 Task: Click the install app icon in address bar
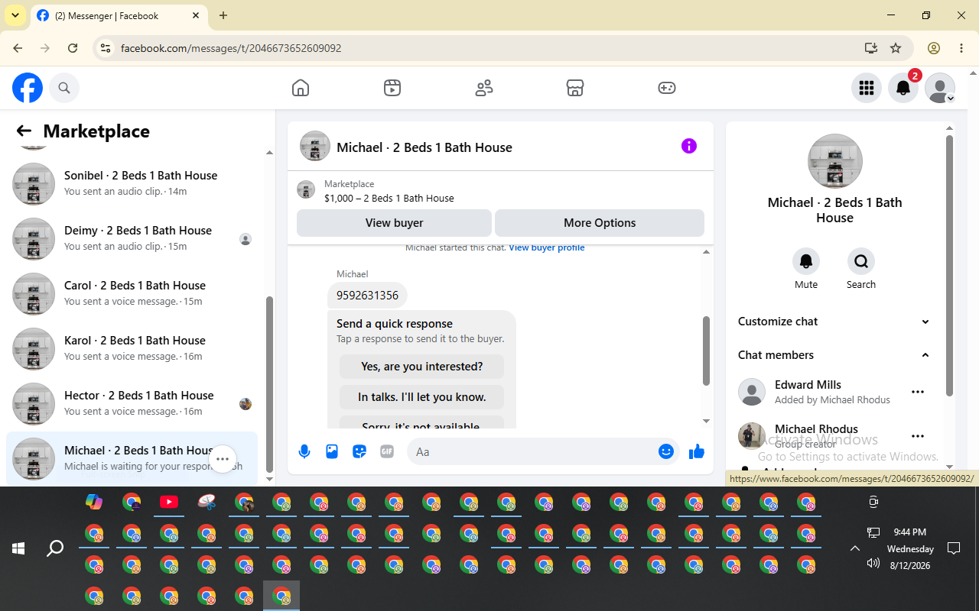(x=871, y=48)
